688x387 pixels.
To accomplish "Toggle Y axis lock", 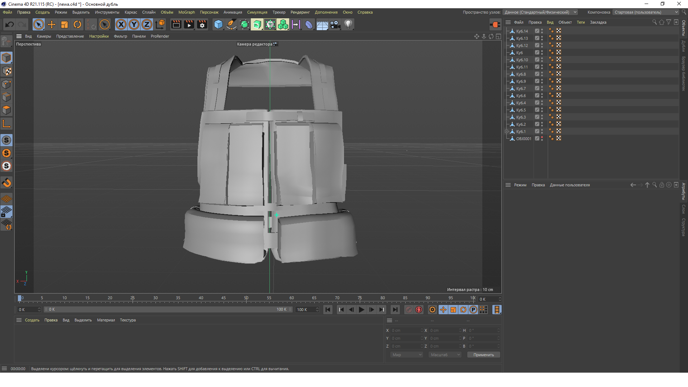I will 134,24.
